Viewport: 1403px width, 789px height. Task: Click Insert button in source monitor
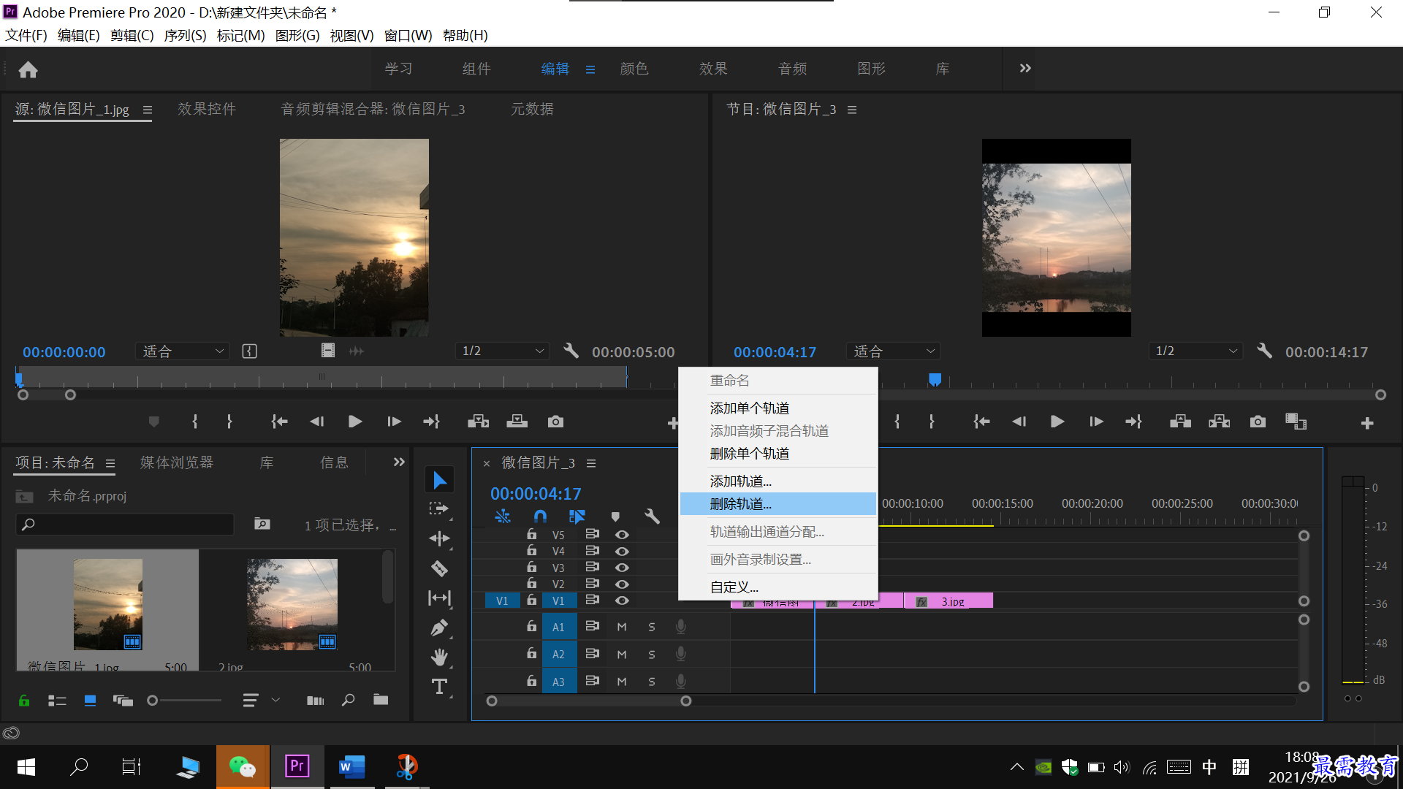point(478,422)
